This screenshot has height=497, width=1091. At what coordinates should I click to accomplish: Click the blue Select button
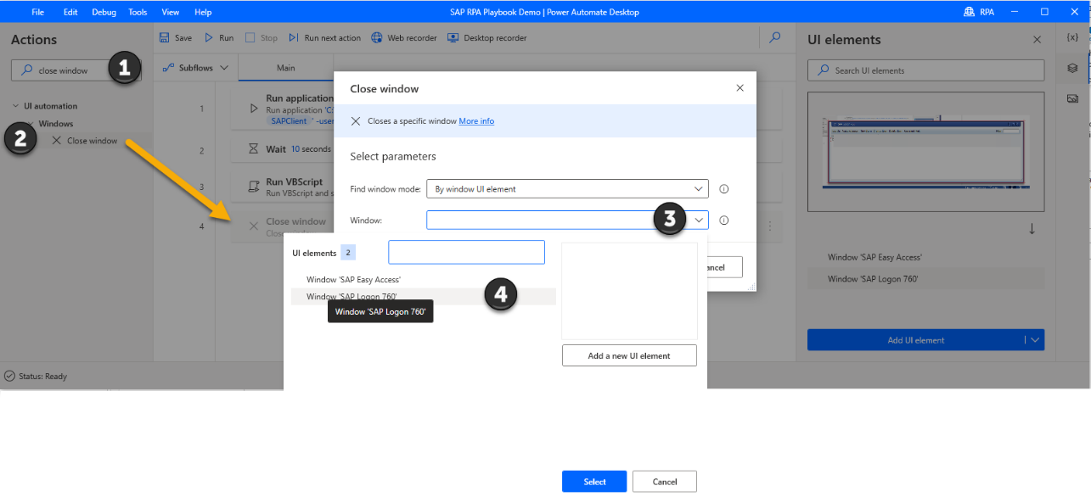(594, 482)
